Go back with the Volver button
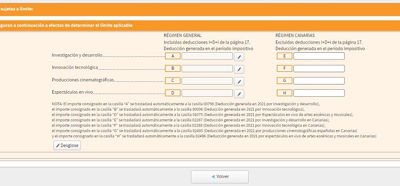400x186 pixels. coord(219,177)
